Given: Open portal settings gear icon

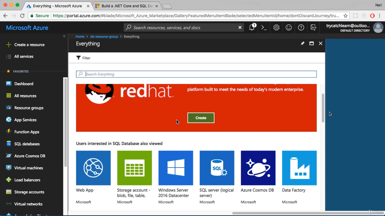Looking at the screenshot, I should pyautogui.click(x=276, y=27).
